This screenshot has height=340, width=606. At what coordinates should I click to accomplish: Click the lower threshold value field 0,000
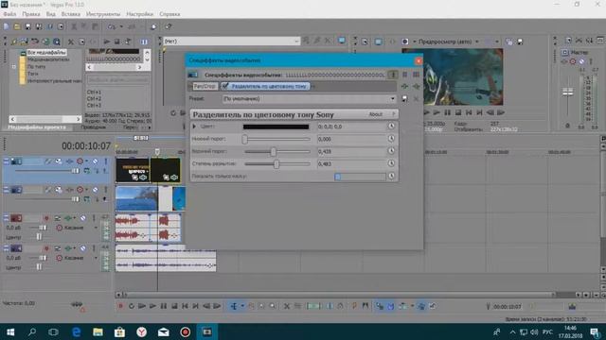pyautogui.click(x=351, y=139)
